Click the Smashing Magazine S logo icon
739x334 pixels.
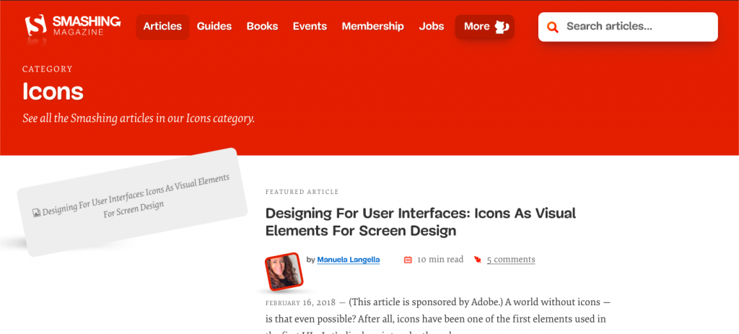(x=35, y=27)
